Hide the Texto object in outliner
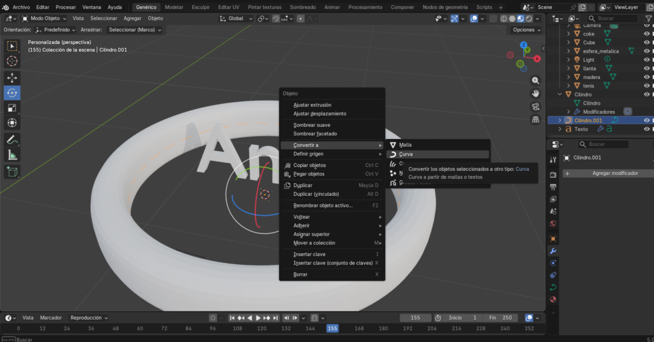The width and height of the screenshot is (654, 342). click(x=646, y=129)
